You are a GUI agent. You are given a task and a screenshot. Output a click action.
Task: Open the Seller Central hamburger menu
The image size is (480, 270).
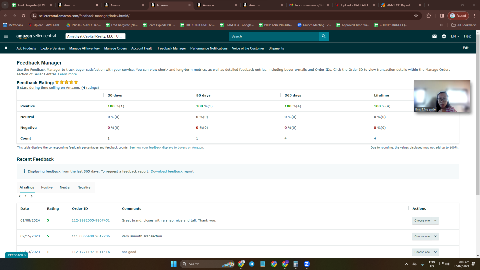pyautogui.click(x=6, y=36)
